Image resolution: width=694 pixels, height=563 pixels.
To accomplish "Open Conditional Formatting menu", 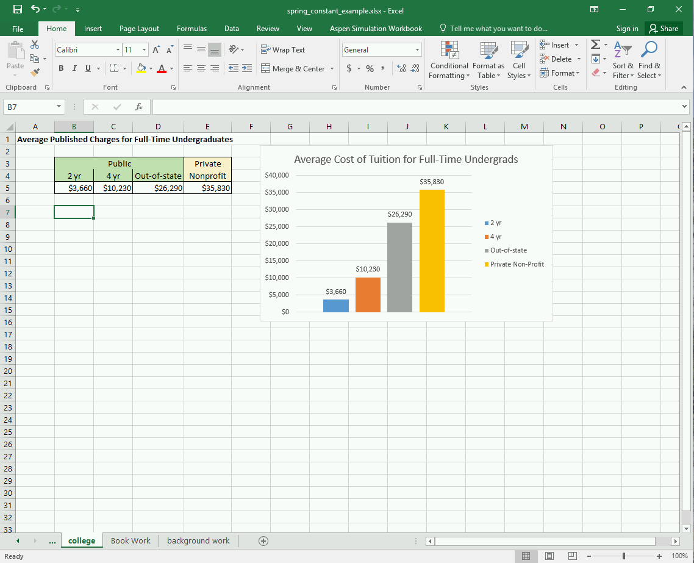I will [x=449, y=60].
